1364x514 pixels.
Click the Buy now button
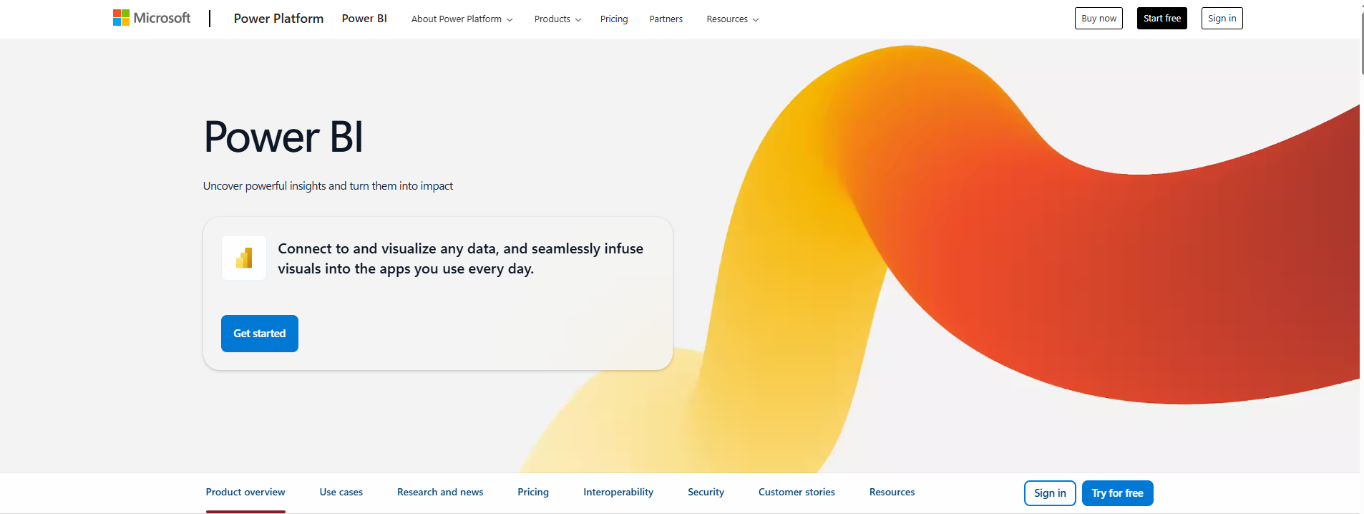[x=1098, y=19]
